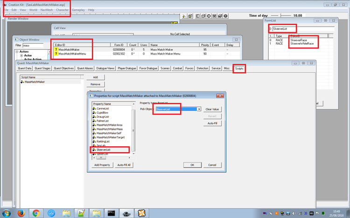Sort by the Priority column header
350x218 pixels.
coord(205,45)
